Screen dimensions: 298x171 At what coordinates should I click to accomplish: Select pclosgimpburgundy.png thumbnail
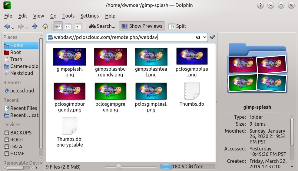pos(70,91)
